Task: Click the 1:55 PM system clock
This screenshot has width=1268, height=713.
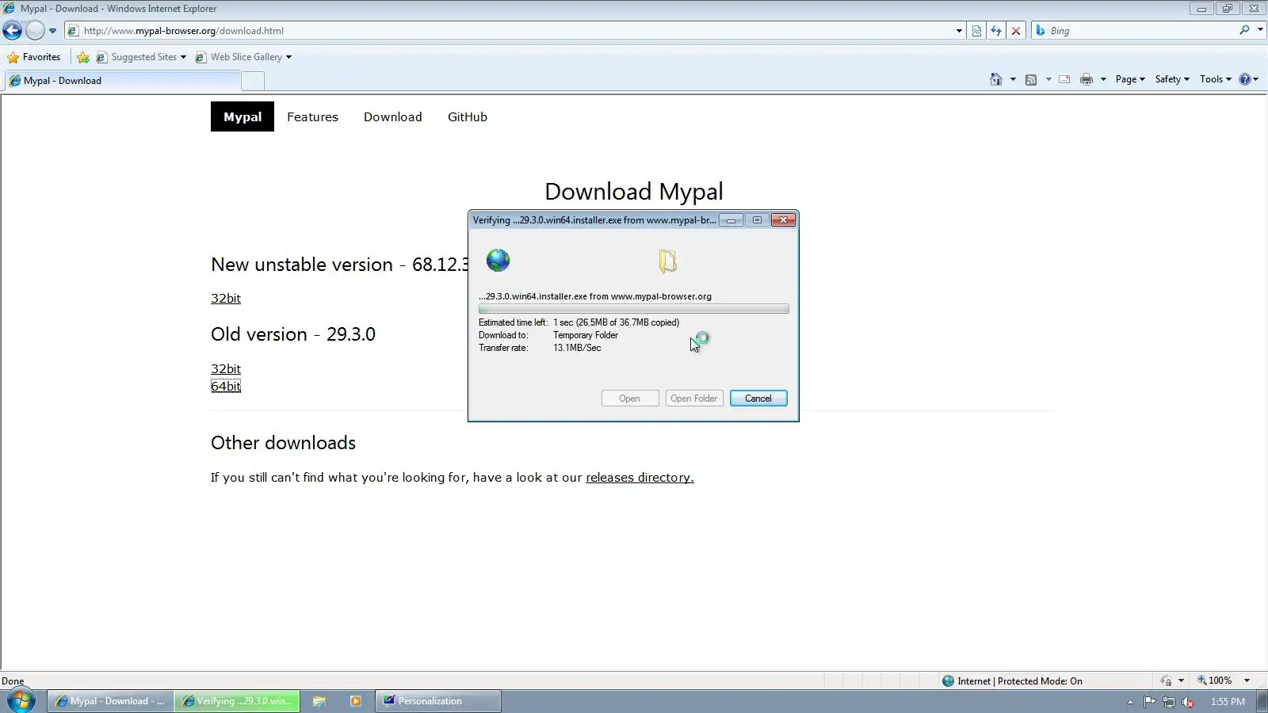Action: [x=1228, y=702]
